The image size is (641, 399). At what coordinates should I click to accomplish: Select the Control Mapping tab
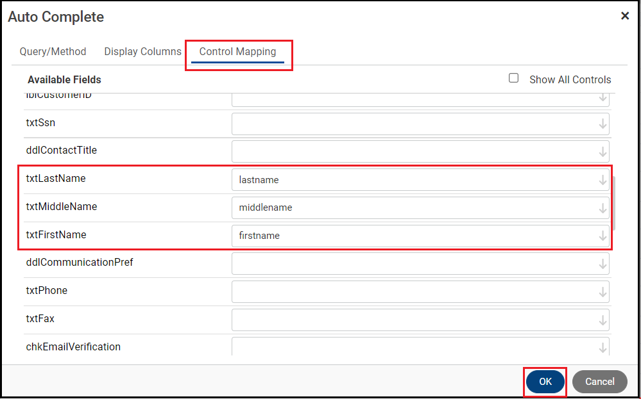237,52
